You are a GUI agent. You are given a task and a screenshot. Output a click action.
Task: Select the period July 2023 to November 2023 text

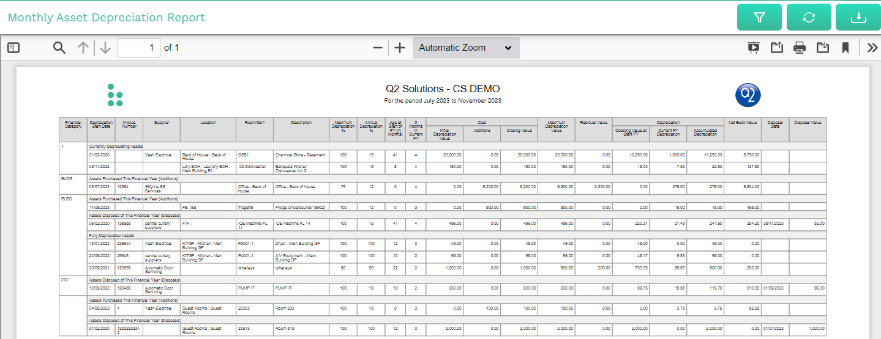point(443,100)
